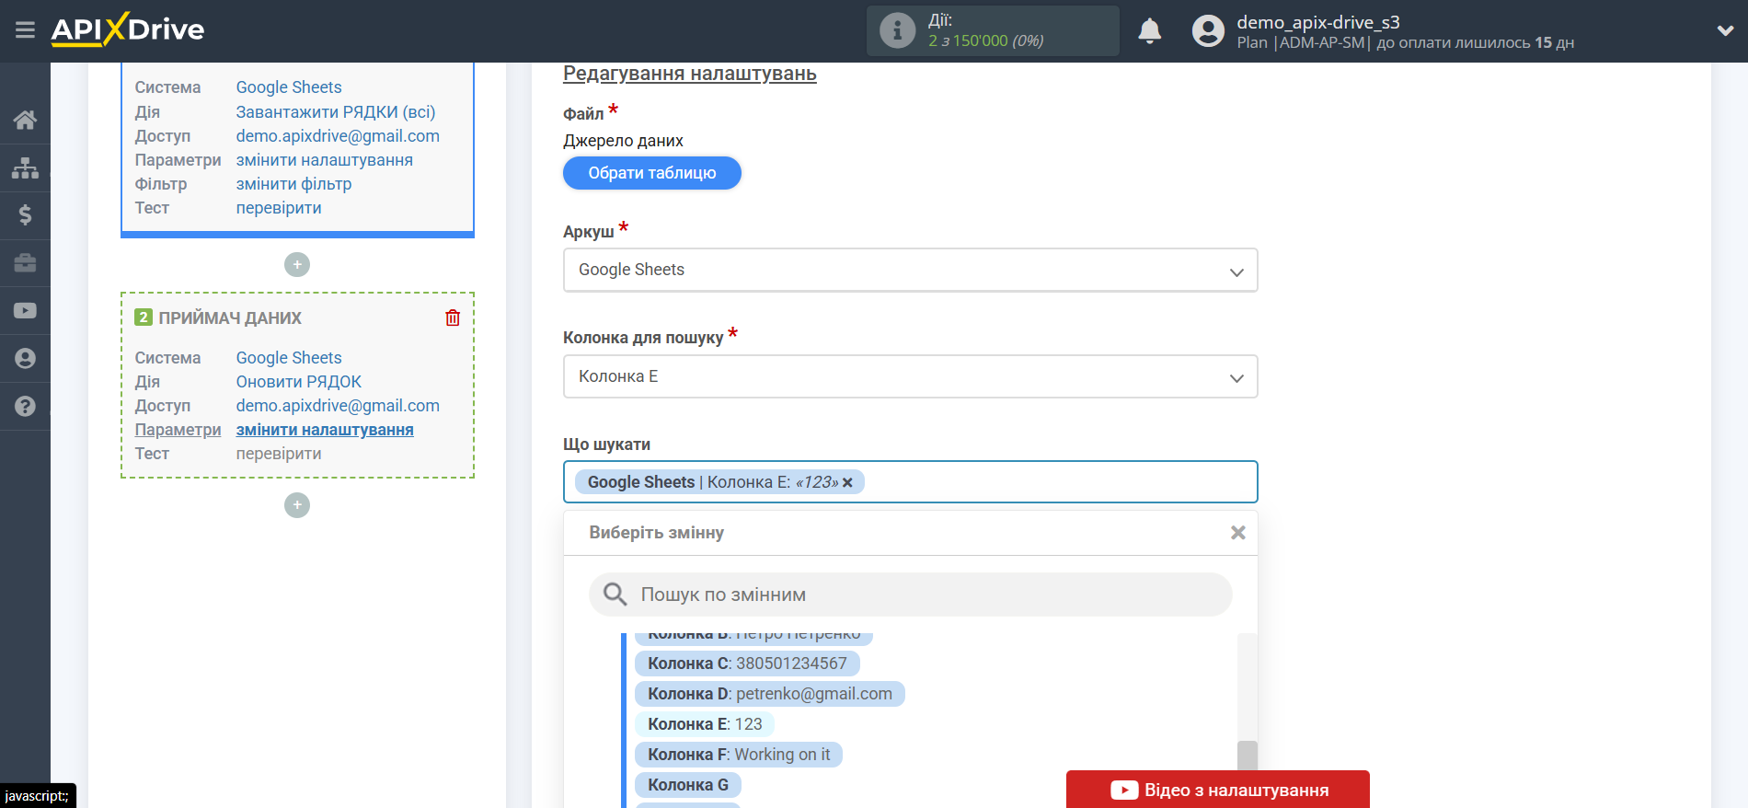Image resolution: width=1748 pixels, height=808 pixels.
Task: Click the actions counter '2 з 150'000 (0%)'
Action: pos(985,40)
